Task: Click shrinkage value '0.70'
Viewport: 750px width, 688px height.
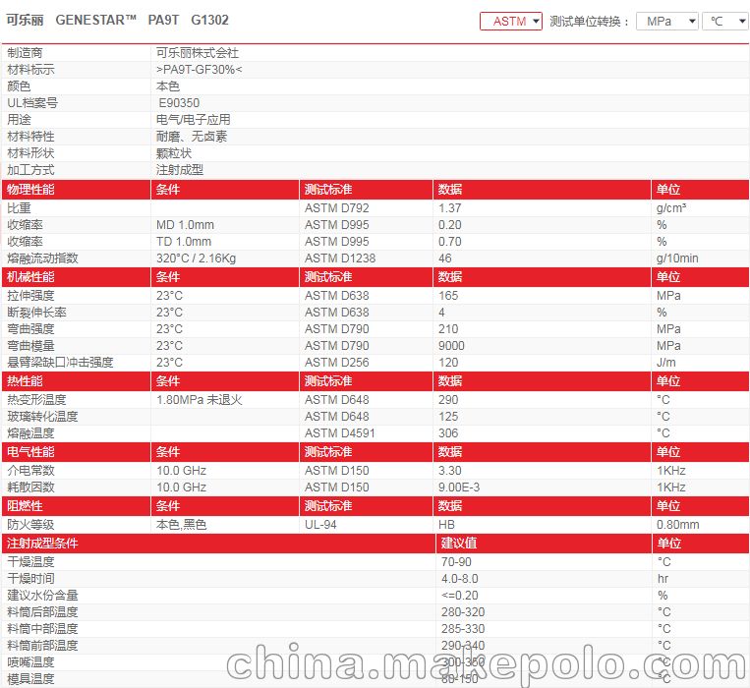Action: 449,242
